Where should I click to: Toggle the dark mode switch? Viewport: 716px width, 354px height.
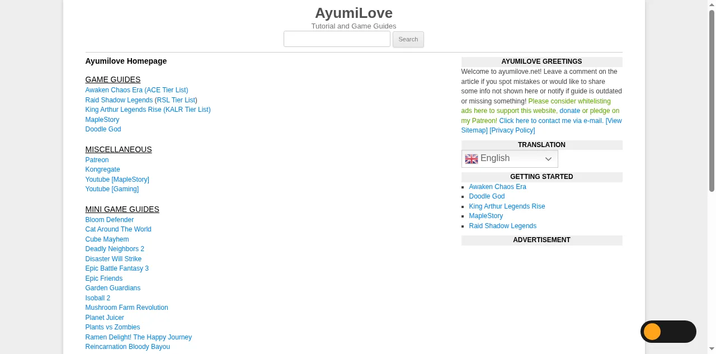(668, 332)
